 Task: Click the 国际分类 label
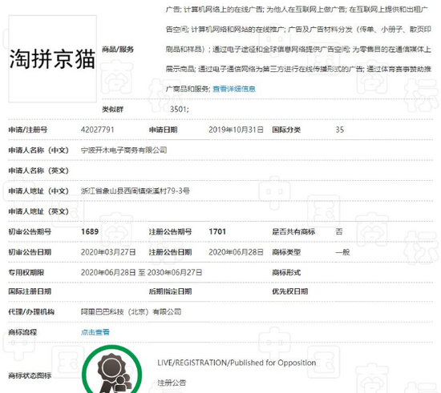pos(286,130)
